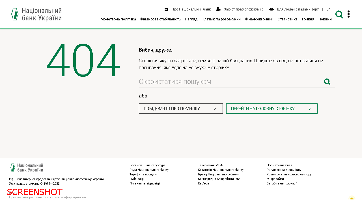Viewport: 362px width, 204px height.
Task: Open Розвиток фінансового сектору footer link
Action: (289, 174)
